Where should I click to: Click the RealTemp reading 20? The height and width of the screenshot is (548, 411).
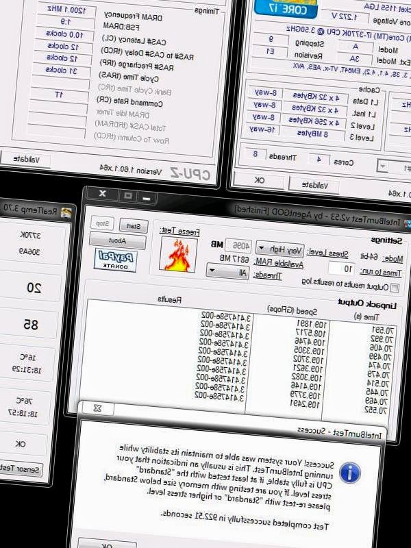(34, 288)
